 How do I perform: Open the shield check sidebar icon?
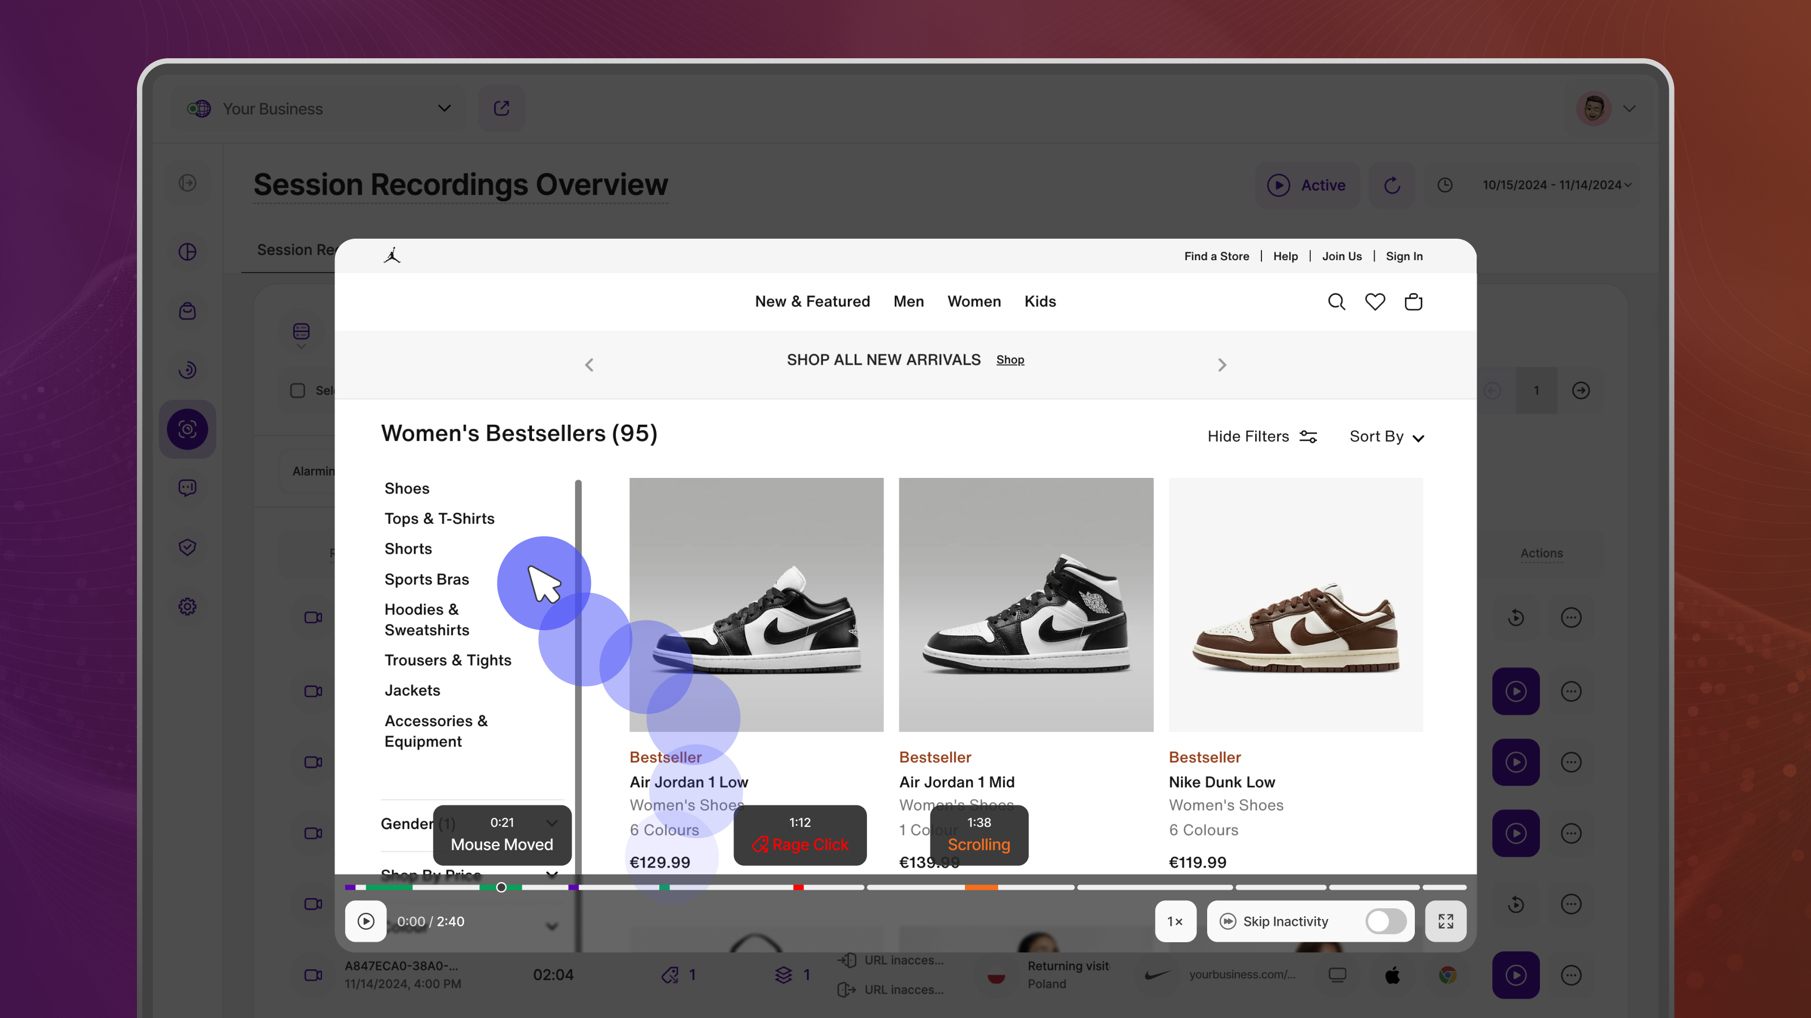[187, 547]
